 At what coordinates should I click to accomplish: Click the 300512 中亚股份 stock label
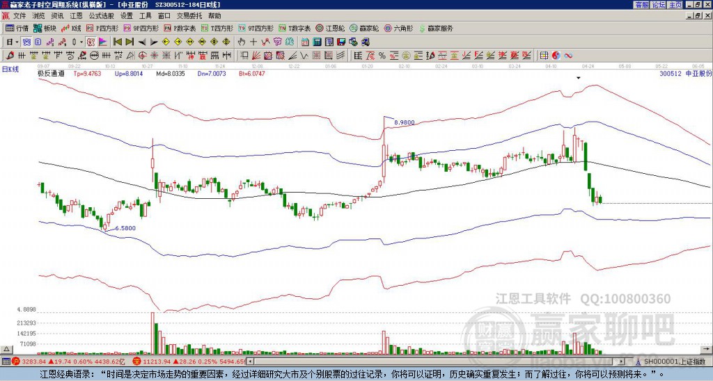pyautogui.click(x=685, y=74)
